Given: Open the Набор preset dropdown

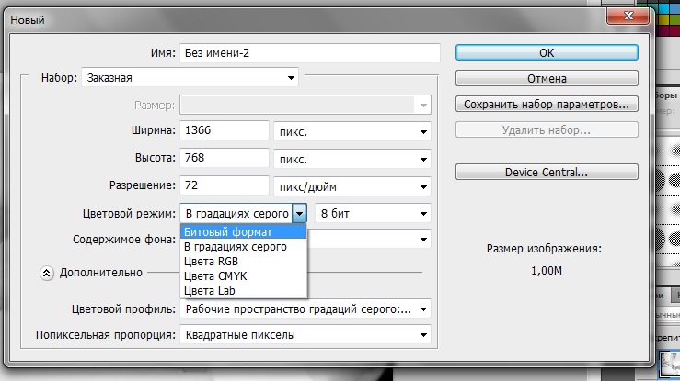Looking at the screenshot, I should tap(190, 78).
